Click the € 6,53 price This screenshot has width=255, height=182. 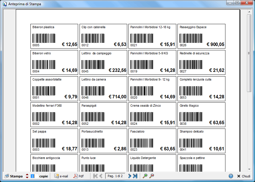point(120,44)
